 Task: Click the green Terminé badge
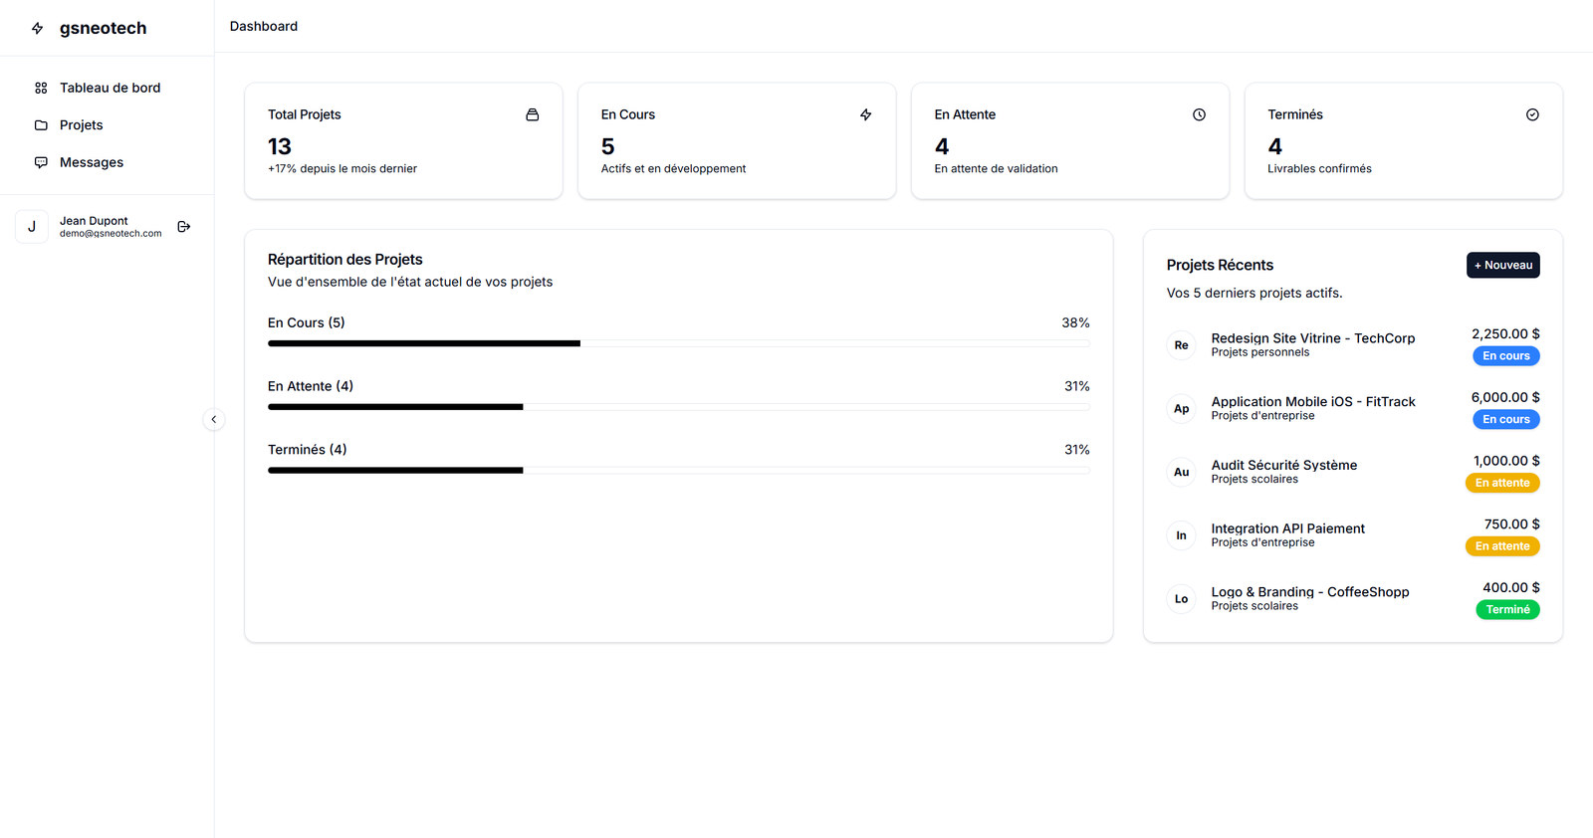1507,610
